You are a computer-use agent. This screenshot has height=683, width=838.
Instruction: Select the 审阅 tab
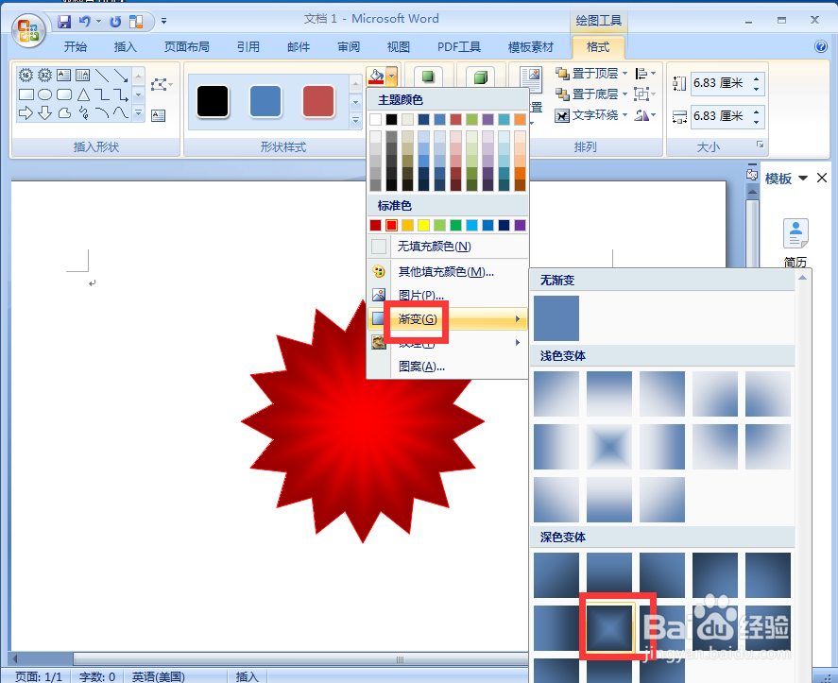pos(349,47)
